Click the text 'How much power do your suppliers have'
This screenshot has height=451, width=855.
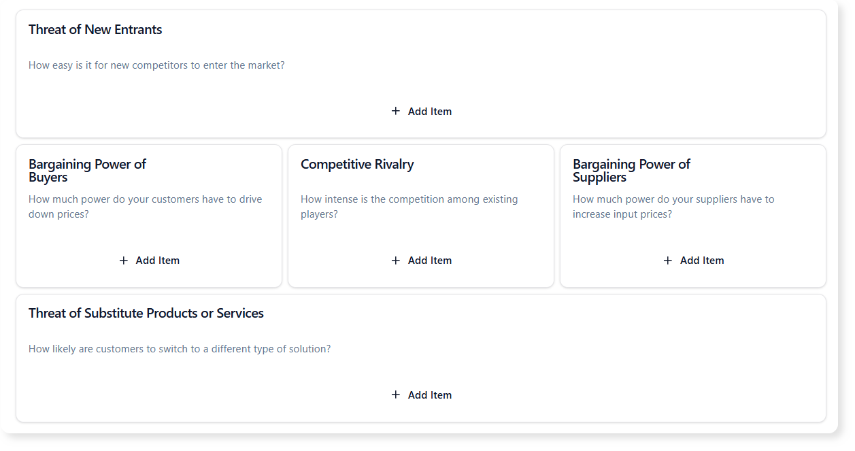667,199
